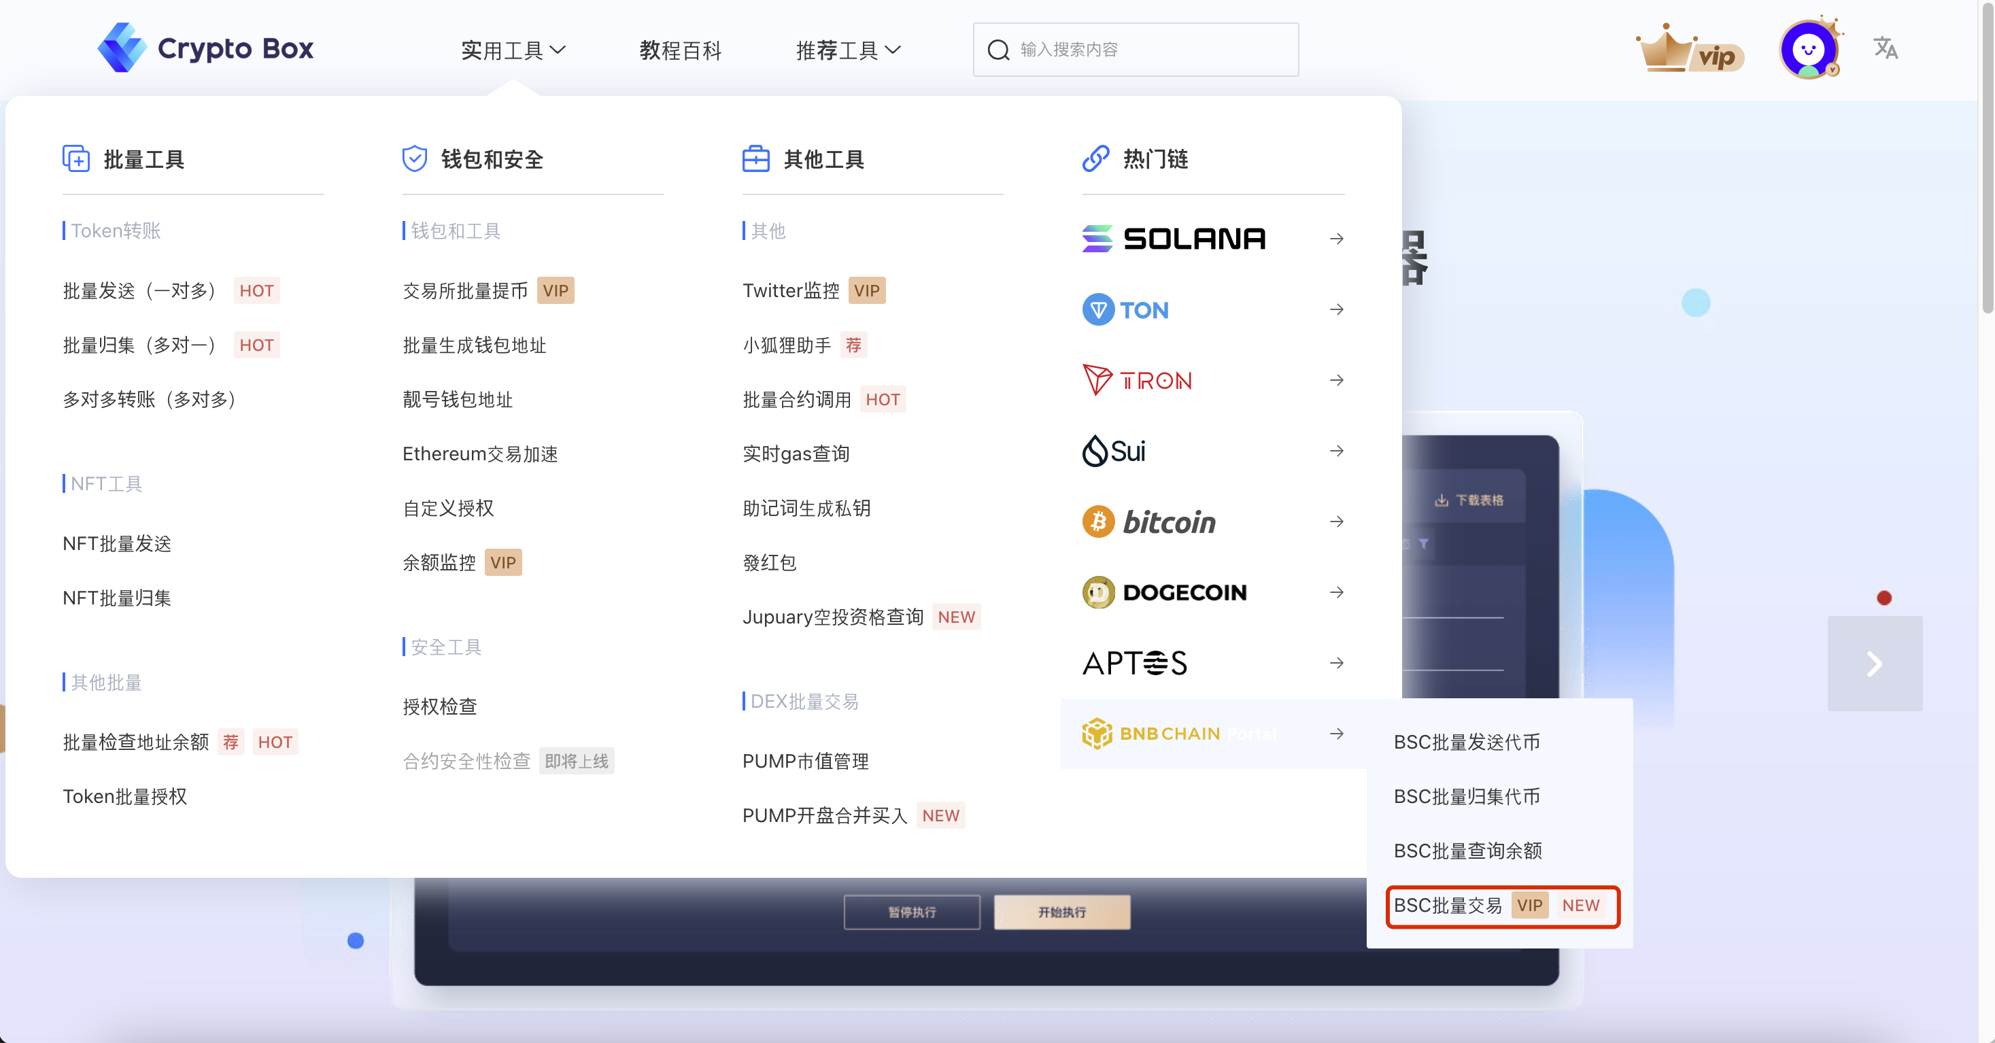Image resolution: width=1995 pixels, height=1043 pixels.
Task: Open 批量生成钱包地址 tool
Action: click(x=474, y=345)
